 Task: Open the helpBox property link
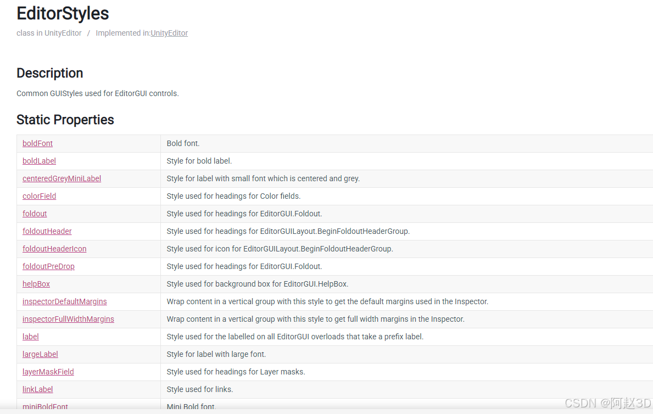[x=36, y=284]
